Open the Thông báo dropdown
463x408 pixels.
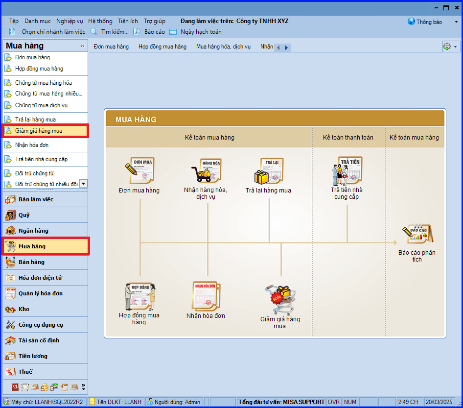[x=433, y=22]
